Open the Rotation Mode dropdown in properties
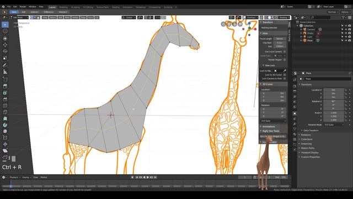This screenshot has height=199, width=353. click(334, 125)
